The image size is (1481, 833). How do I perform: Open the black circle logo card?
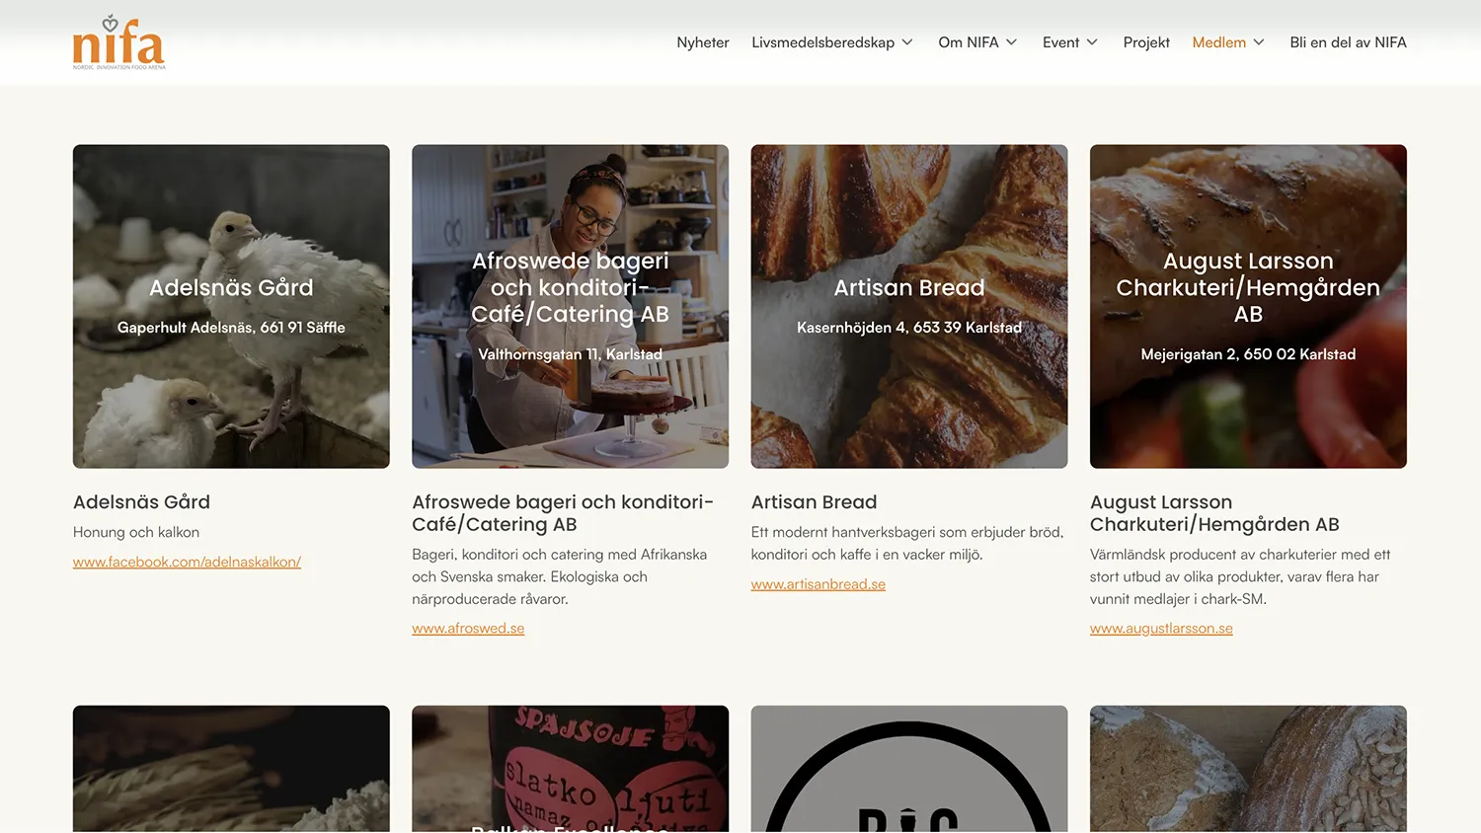point(909,769)
